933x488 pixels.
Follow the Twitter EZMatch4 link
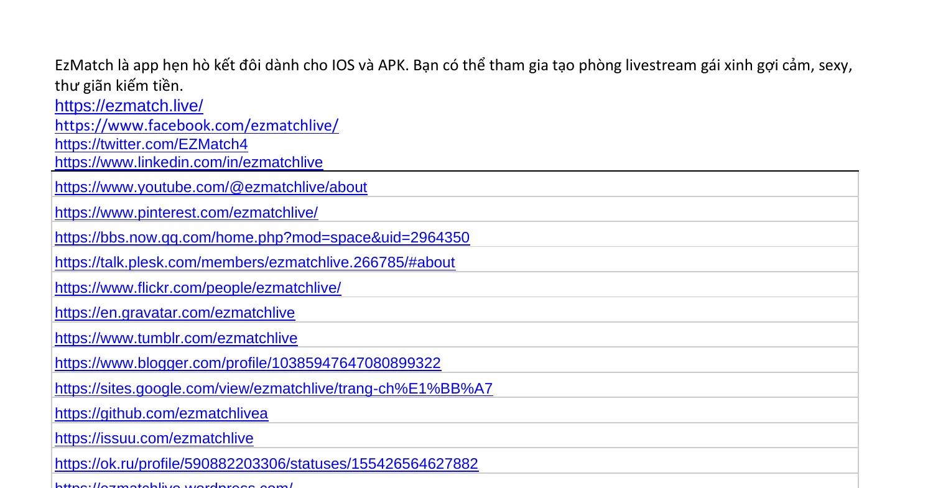click(151, 144)
